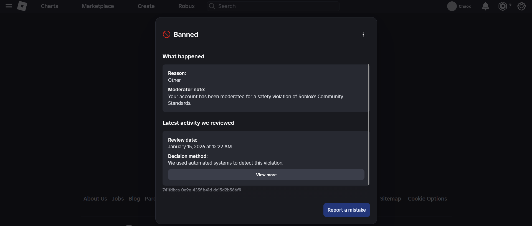Click the moderator note message text
The width and height of the screenshot is (532, 226).
[x=255, y=100]
